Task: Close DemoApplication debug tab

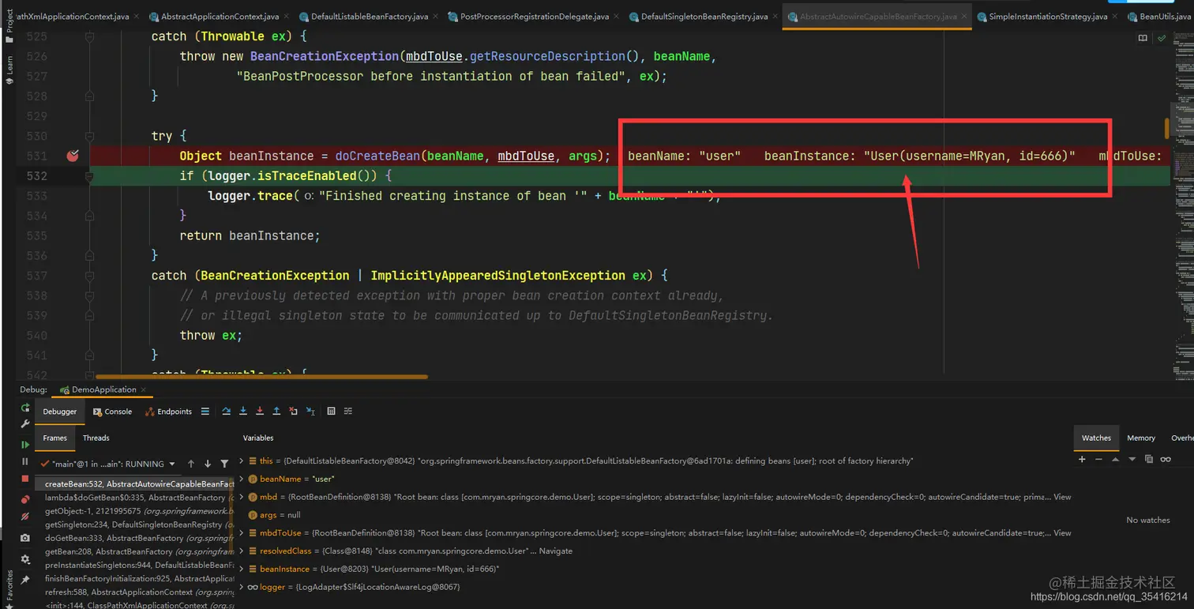Action: (143, 389)
